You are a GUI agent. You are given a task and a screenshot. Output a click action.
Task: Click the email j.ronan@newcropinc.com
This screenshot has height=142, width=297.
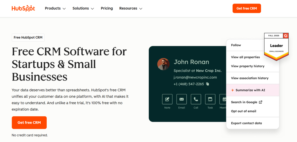195,77
